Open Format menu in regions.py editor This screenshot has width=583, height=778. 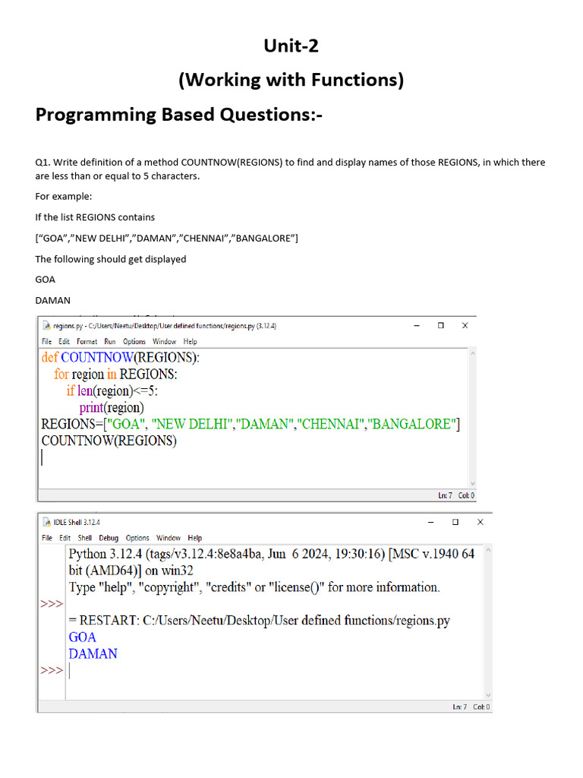(x=87, y=341)
